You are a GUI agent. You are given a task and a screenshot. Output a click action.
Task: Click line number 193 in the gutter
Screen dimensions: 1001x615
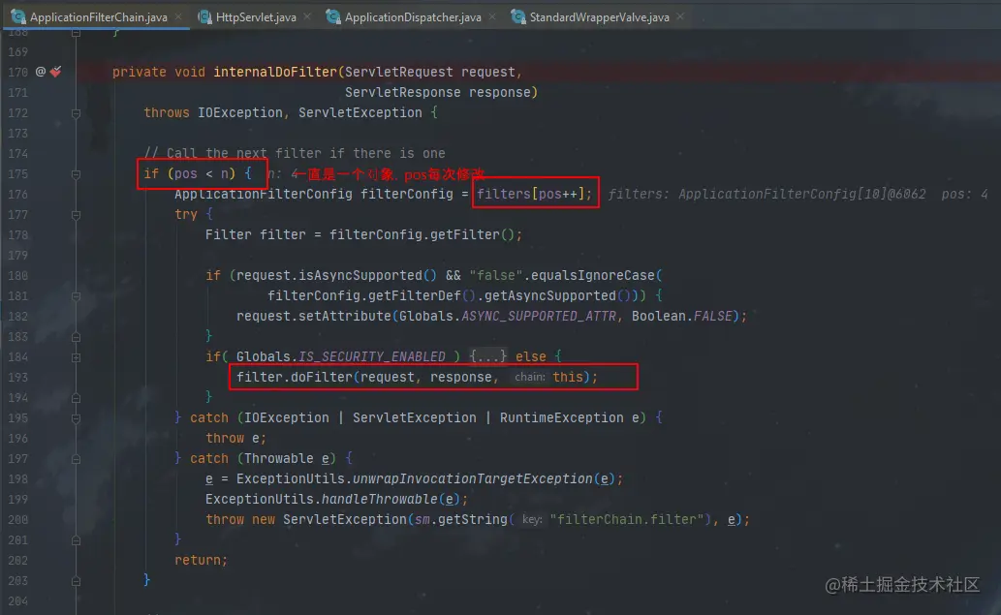(17, 377)
